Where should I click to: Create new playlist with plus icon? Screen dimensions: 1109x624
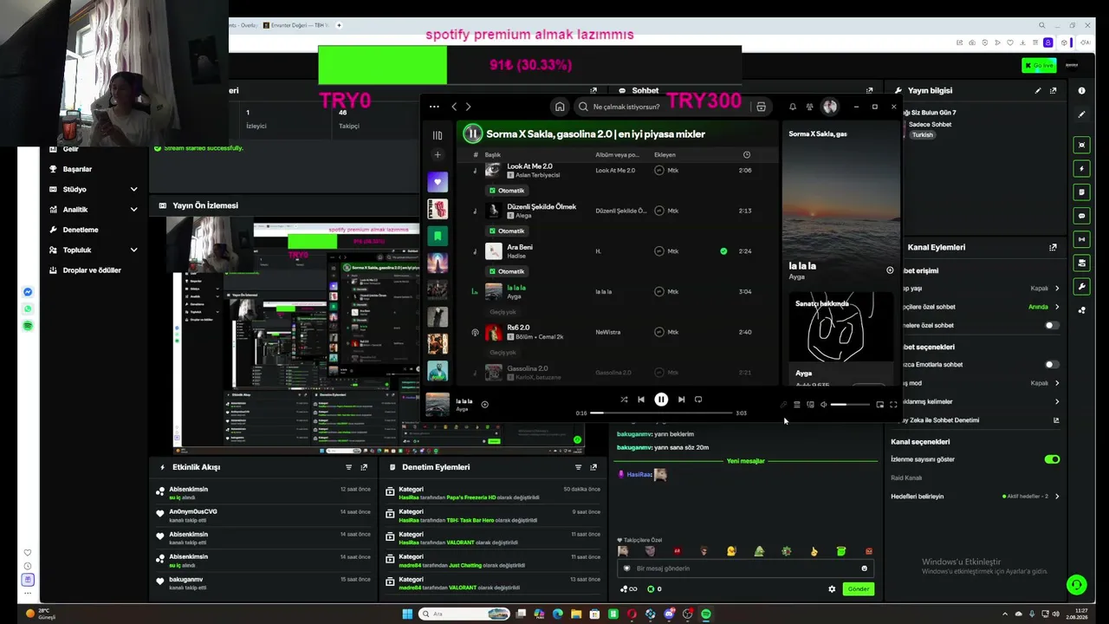(438, 155)
